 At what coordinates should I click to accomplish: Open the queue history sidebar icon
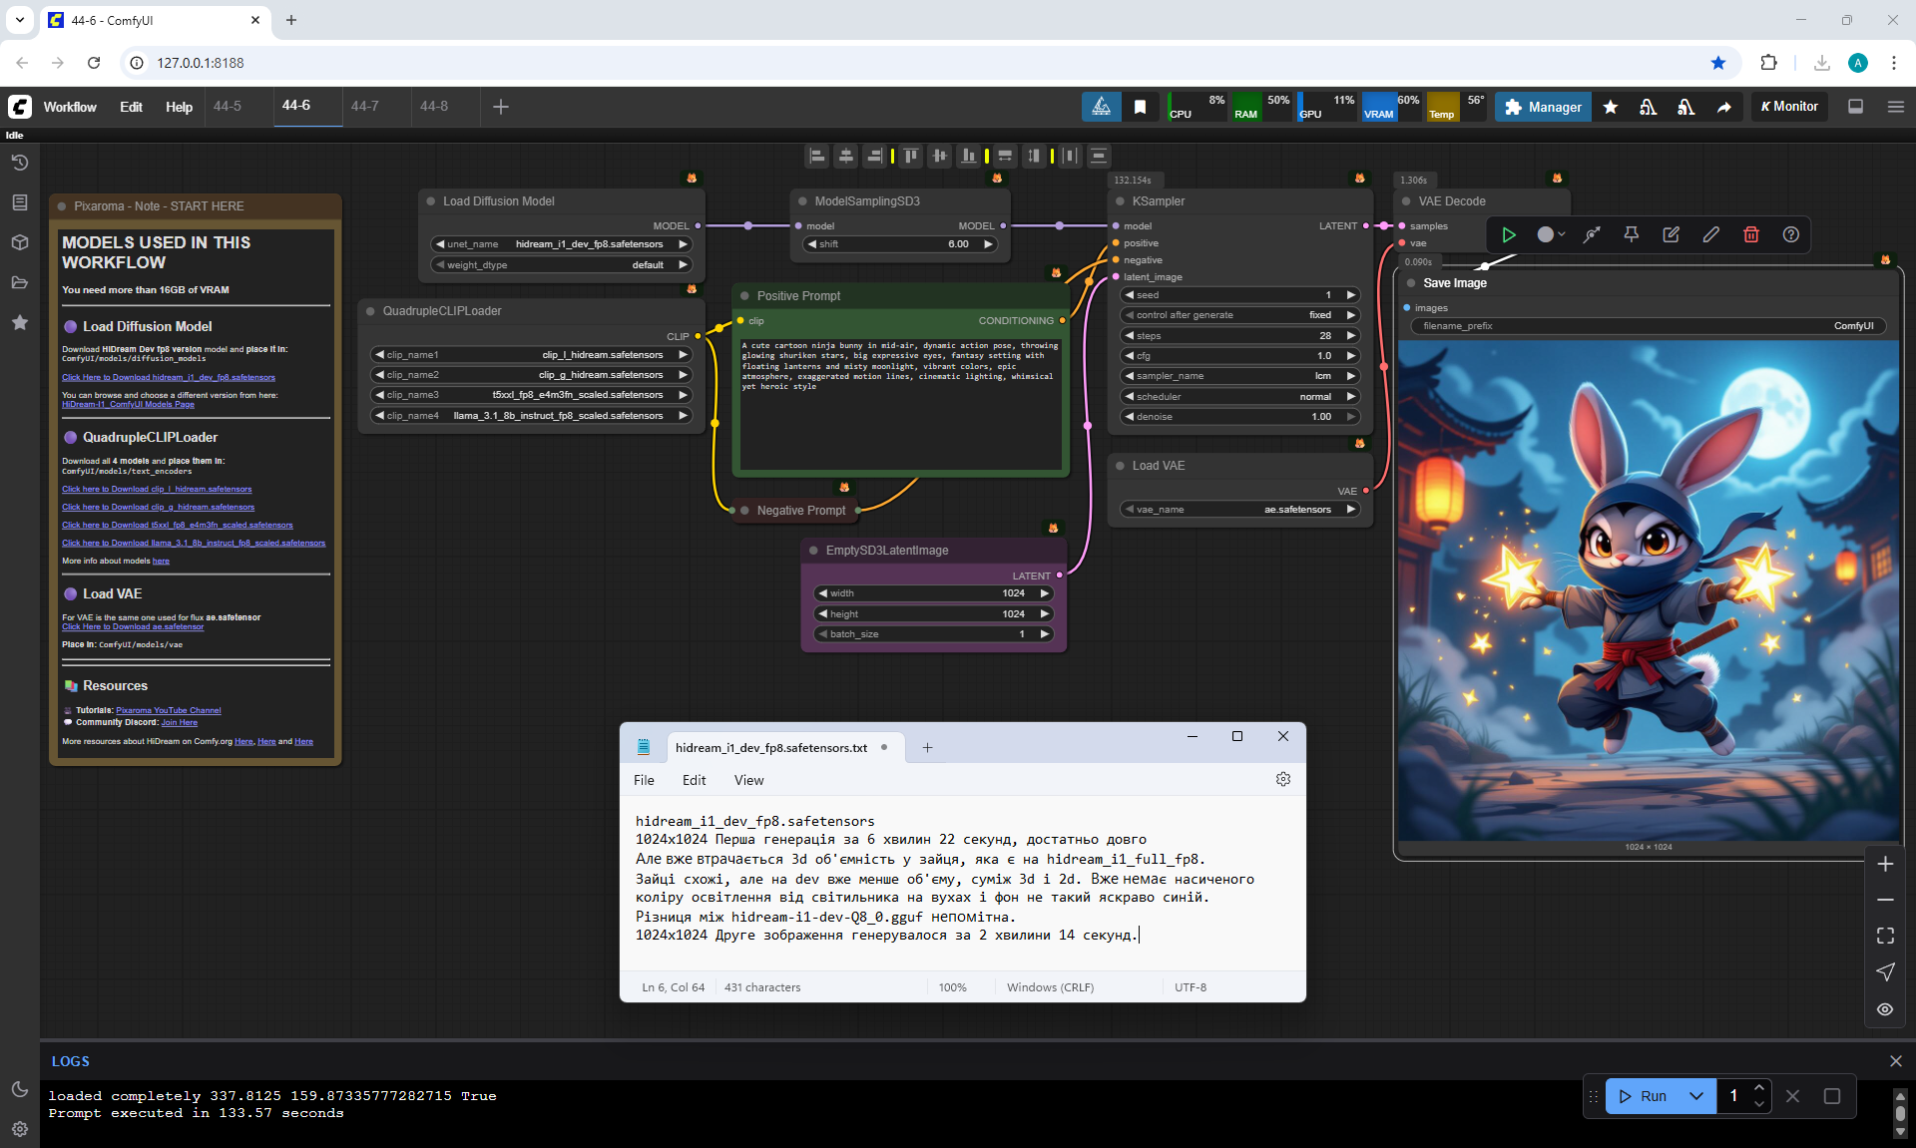pyautogui.click(x=19, y=163)
